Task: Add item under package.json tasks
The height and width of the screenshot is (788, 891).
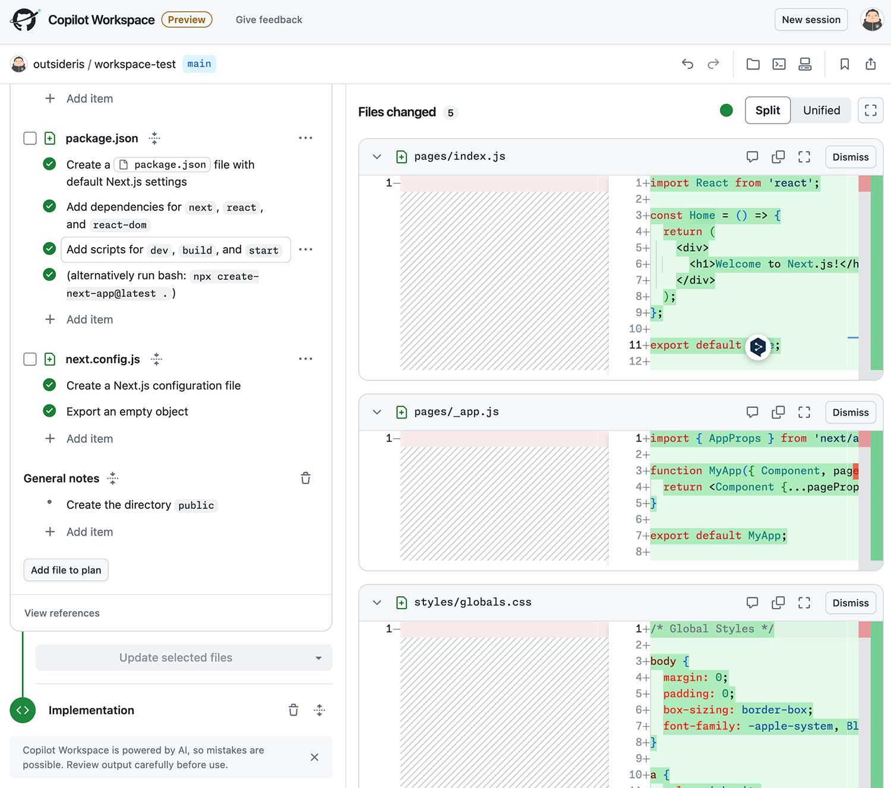Action: (x=79, y=319)
